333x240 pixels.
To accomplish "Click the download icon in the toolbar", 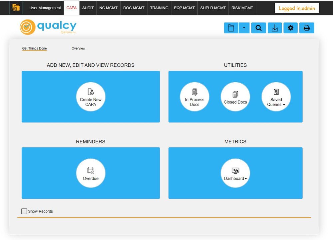I will tap(274, 28).
